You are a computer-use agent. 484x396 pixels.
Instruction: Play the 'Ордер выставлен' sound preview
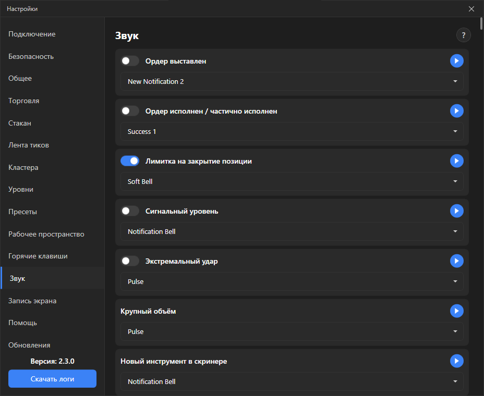[456, 61]
